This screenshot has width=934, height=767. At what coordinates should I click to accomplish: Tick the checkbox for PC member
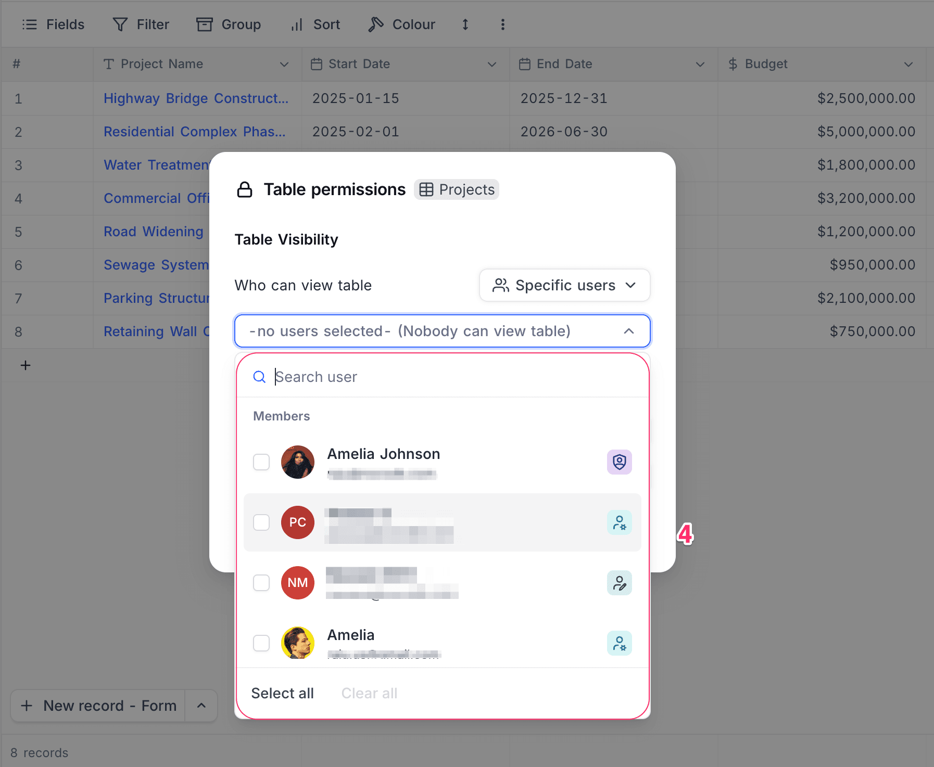pyautogui.click(x=261, y=522)
